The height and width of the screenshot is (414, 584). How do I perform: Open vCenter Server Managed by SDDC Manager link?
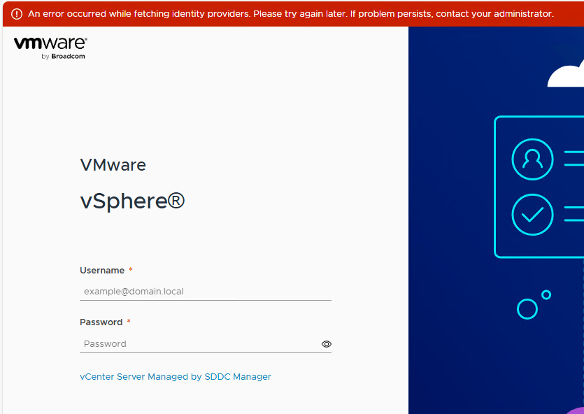click(176, 377)
